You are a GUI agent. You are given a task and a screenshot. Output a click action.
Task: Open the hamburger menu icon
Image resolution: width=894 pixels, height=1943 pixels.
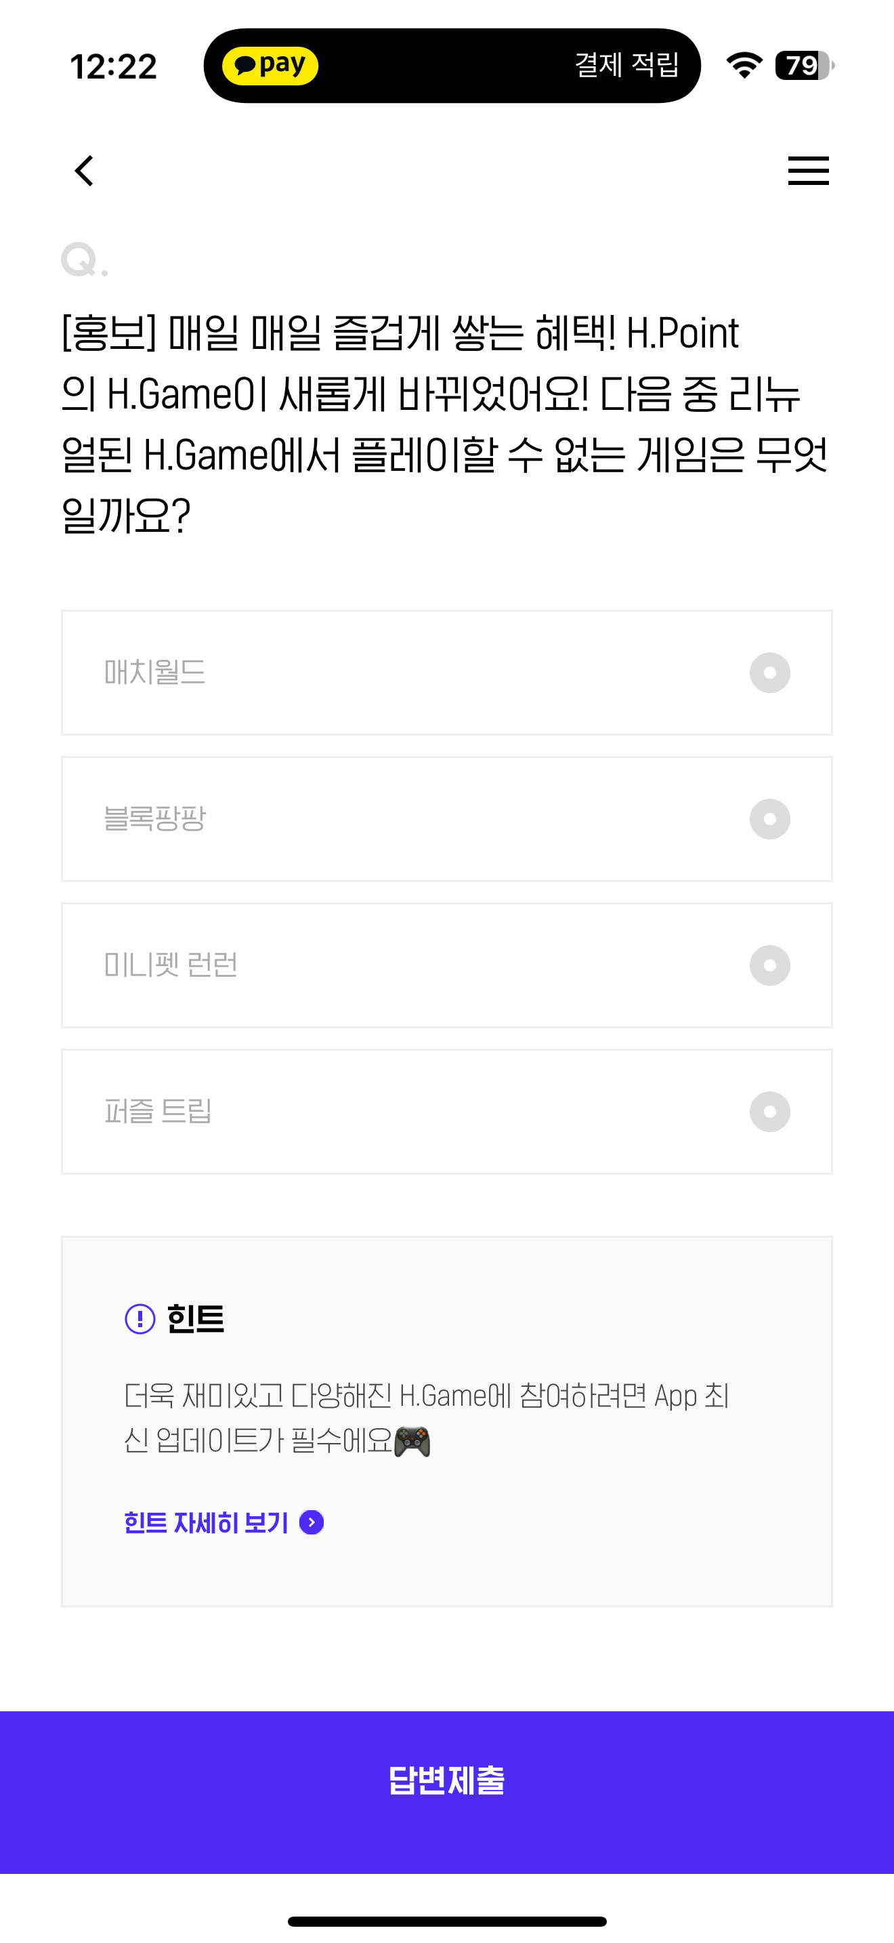808,171
